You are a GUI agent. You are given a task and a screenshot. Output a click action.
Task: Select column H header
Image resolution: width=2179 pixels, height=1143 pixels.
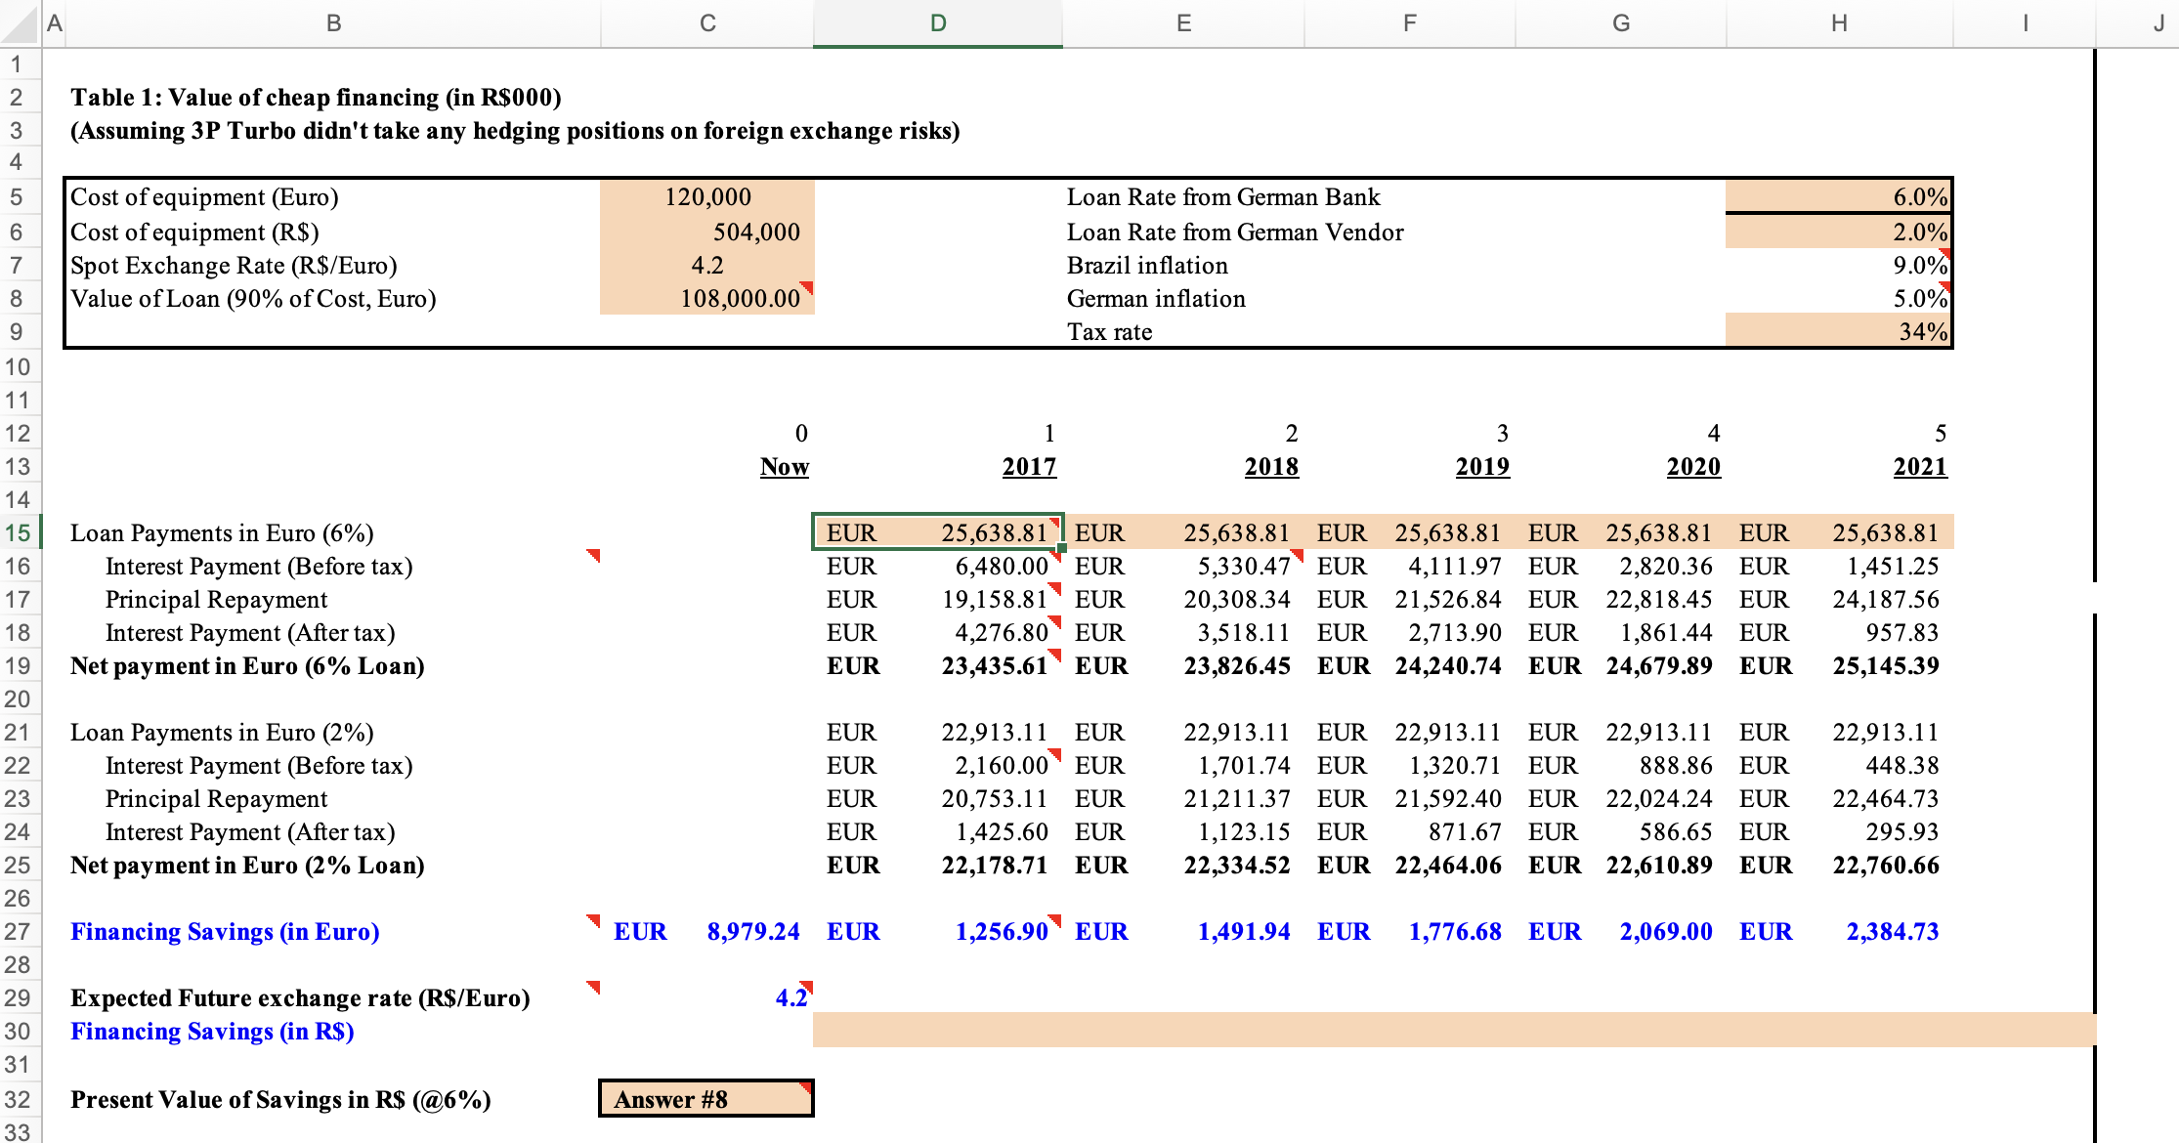(1839, 22)
